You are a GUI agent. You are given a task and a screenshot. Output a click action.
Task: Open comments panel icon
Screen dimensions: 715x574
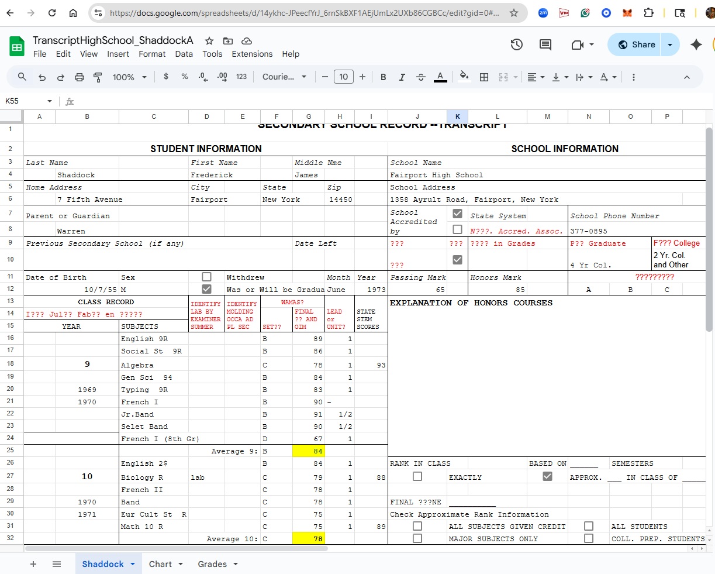[x=545, y=44]
